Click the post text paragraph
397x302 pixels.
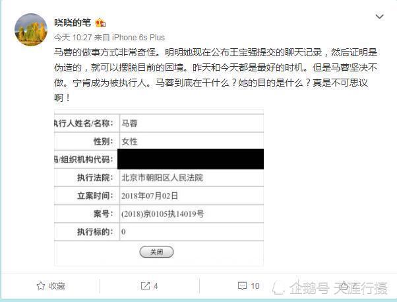(216, 75)
